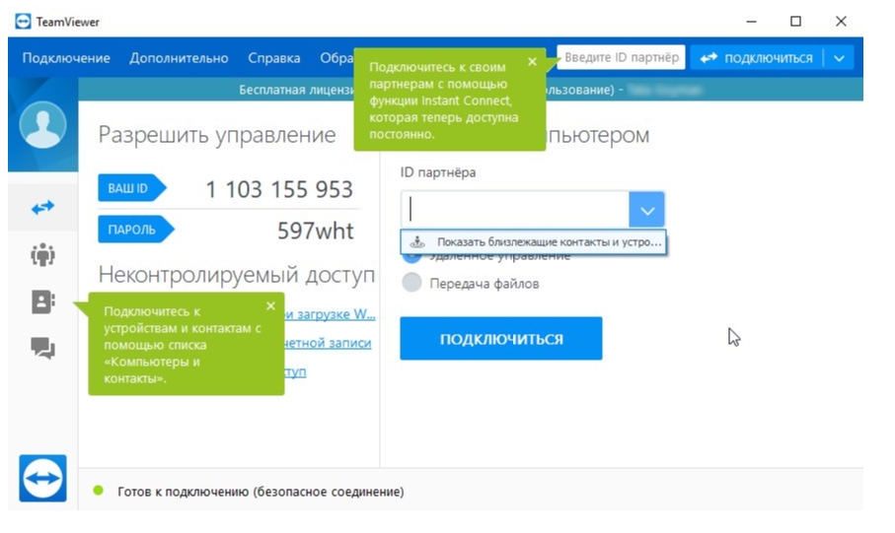The height and width of the screenshot is (533, 895).
Task: Select password text 597wht
Action: click(316, 231)
